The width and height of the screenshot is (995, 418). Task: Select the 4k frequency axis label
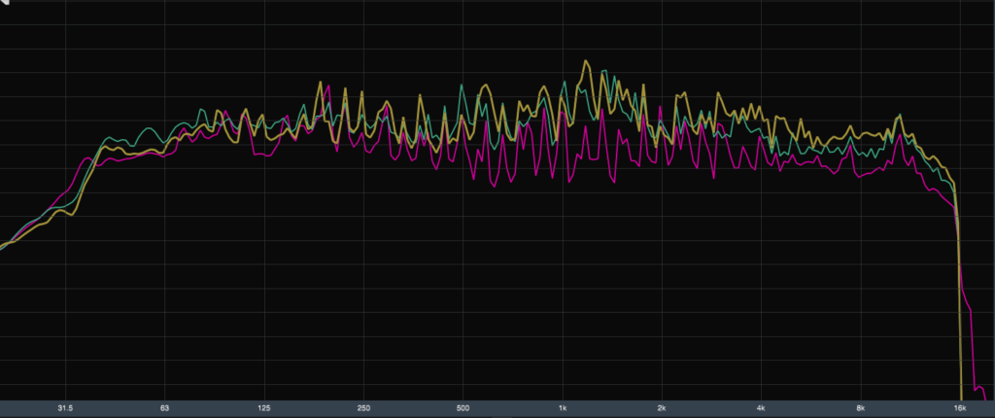pos(761,408)
